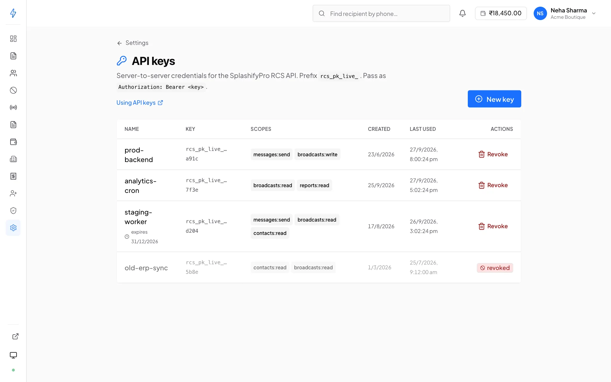611x382 pixels.
Task: Click the LAST USED column header
Action: pyautogui.click(x=423, y=129)
